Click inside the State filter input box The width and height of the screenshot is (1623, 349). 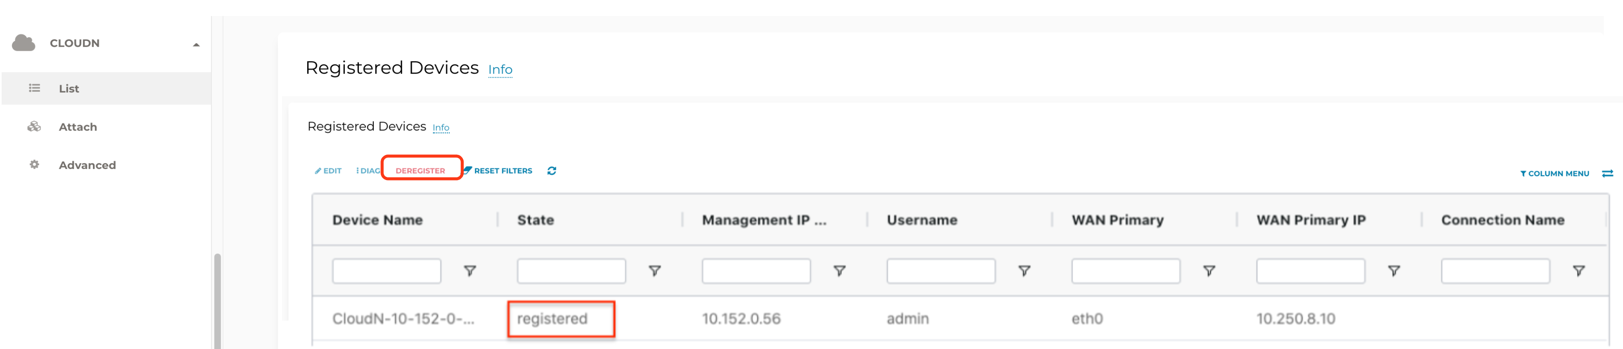coord(570,271)
